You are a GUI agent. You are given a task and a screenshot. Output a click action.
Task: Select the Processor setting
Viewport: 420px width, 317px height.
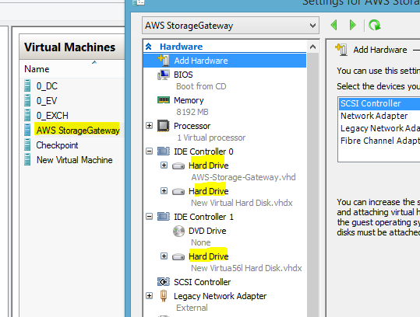click(x=192, y=126)
